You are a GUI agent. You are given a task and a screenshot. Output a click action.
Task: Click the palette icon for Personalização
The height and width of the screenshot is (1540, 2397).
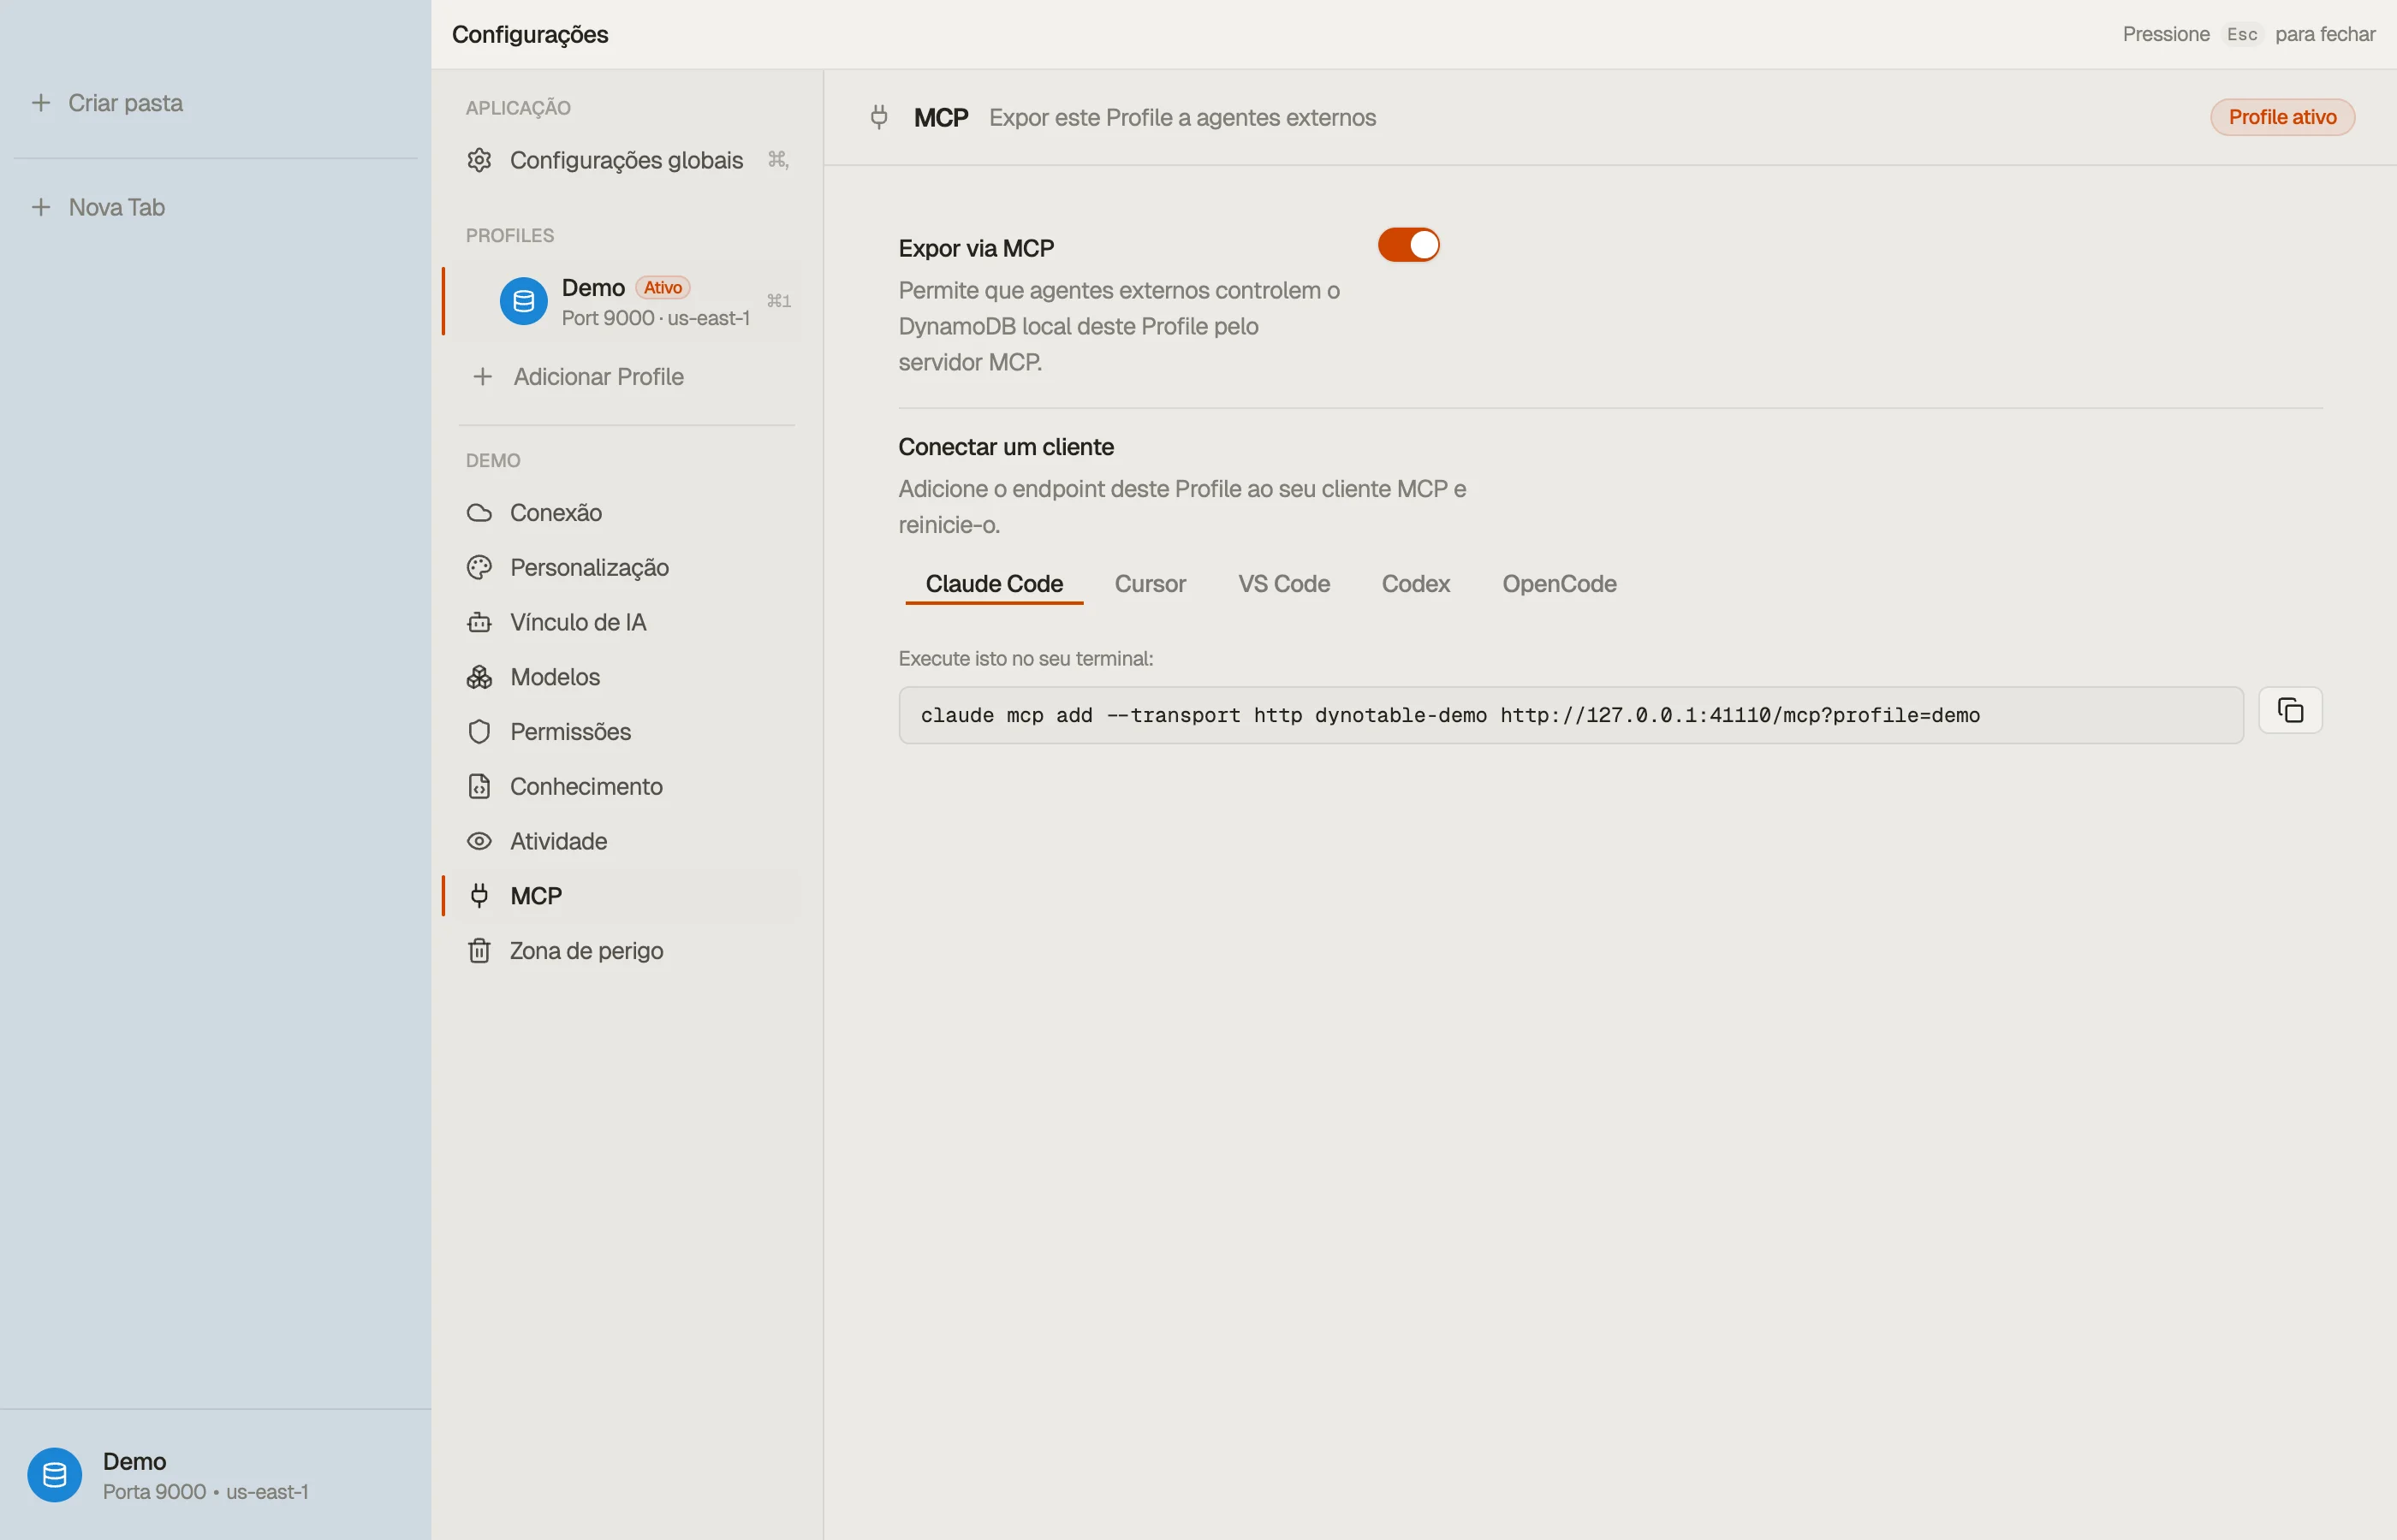pos(479,568)
